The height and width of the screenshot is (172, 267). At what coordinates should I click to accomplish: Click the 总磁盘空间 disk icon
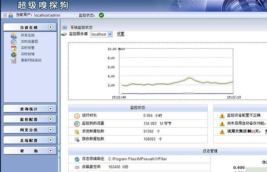[77, 167]
